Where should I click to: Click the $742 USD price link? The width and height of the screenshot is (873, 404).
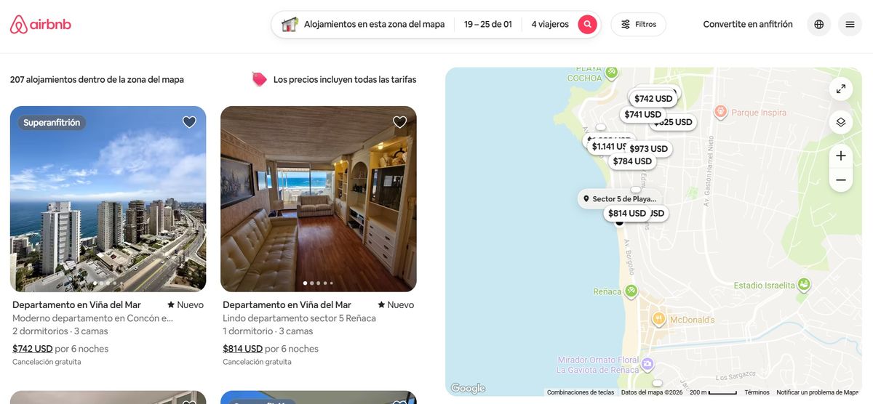[x=33, y=349]
